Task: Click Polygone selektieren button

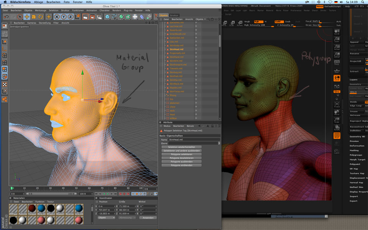Action: pyautogui.click(x=181, y=154)
